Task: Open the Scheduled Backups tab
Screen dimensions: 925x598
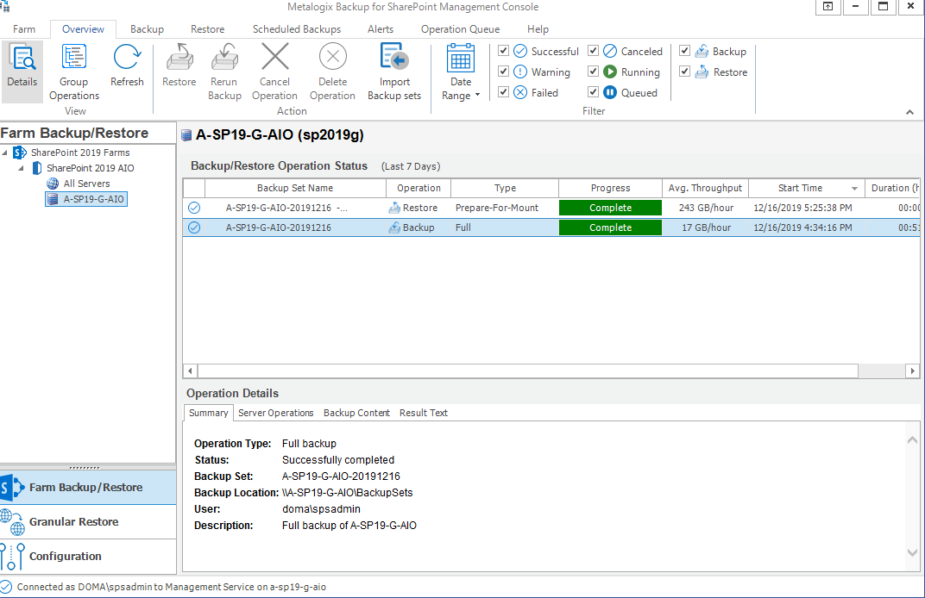Action: click(297, 29)
